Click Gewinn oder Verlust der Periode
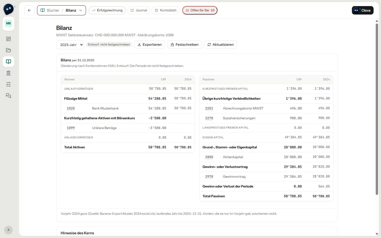 click(x=228, y=186)
